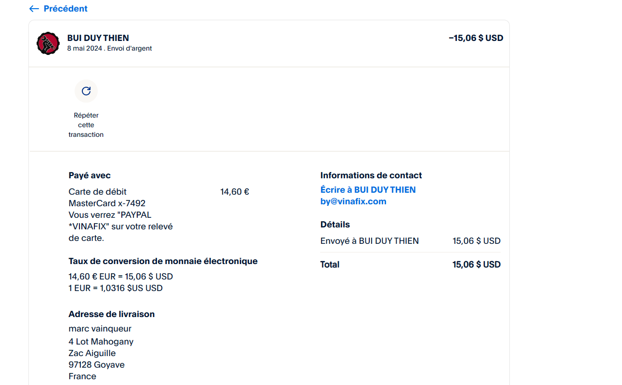Click the Payé avec section title
Image resolution: width=622 pixels, height=385 pixels.
pos(89,175)
